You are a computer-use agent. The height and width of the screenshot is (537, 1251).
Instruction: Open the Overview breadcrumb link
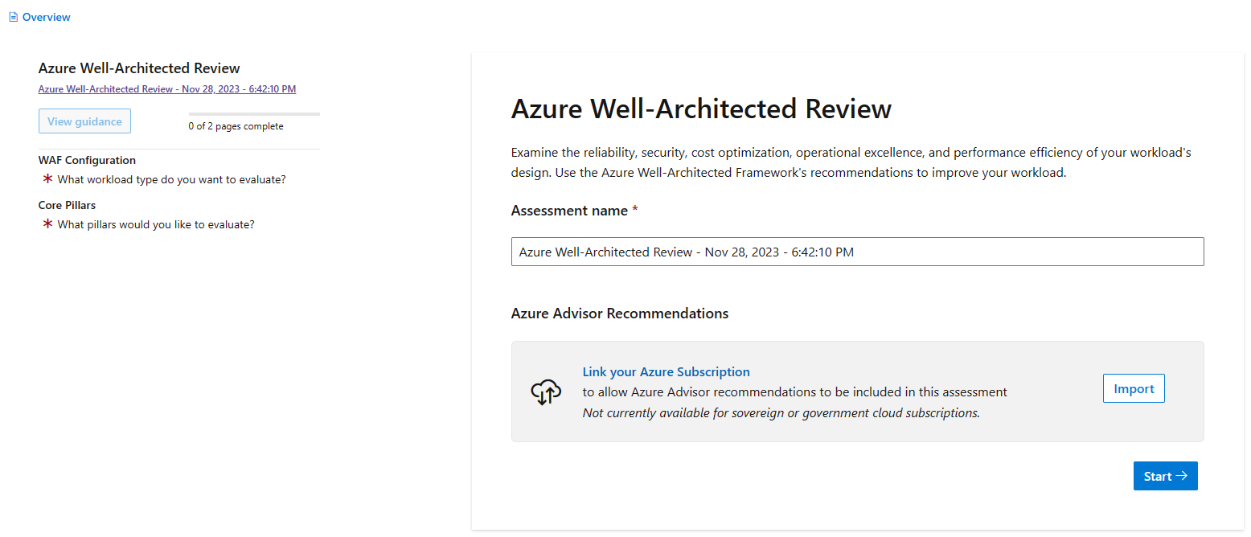point(46,17)
